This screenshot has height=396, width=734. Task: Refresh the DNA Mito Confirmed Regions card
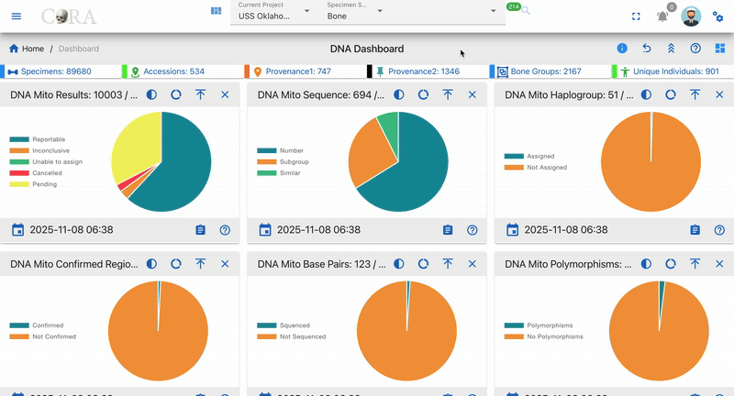click(x=176, y=264)
